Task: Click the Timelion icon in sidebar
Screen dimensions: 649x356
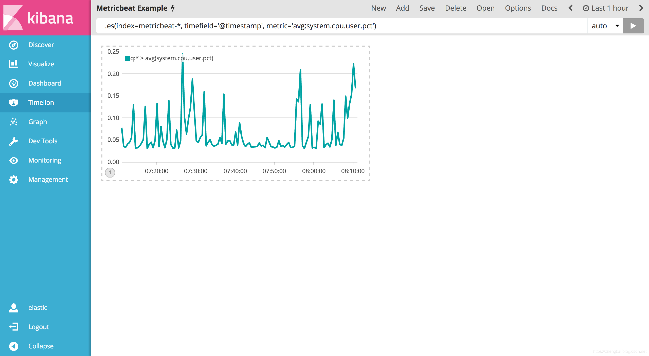Action: (x=13, y=102)
